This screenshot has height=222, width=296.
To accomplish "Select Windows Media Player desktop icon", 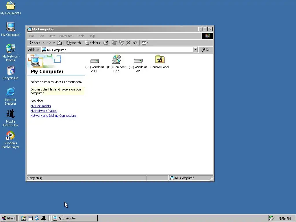I will coord(11,140).
